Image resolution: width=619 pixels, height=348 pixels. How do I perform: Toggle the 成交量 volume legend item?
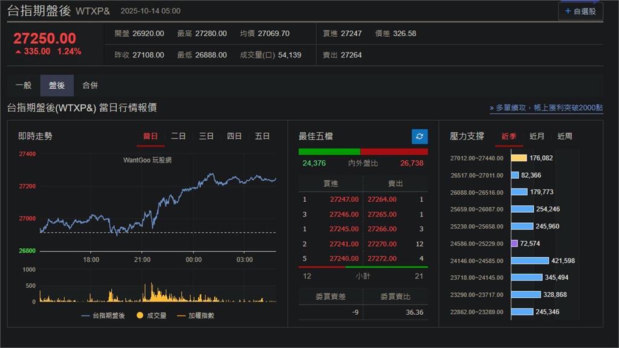(152, 315)
